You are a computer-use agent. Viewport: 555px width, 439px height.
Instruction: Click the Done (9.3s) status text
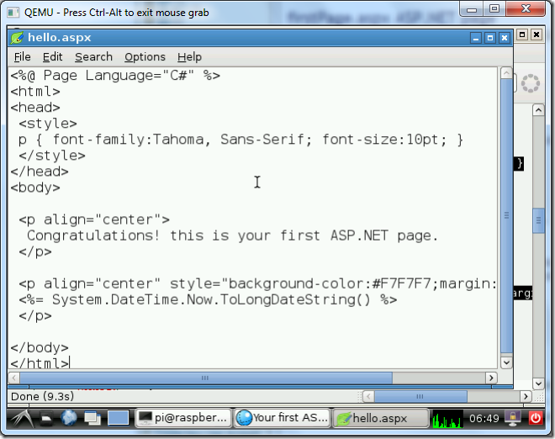pos(43,396)
